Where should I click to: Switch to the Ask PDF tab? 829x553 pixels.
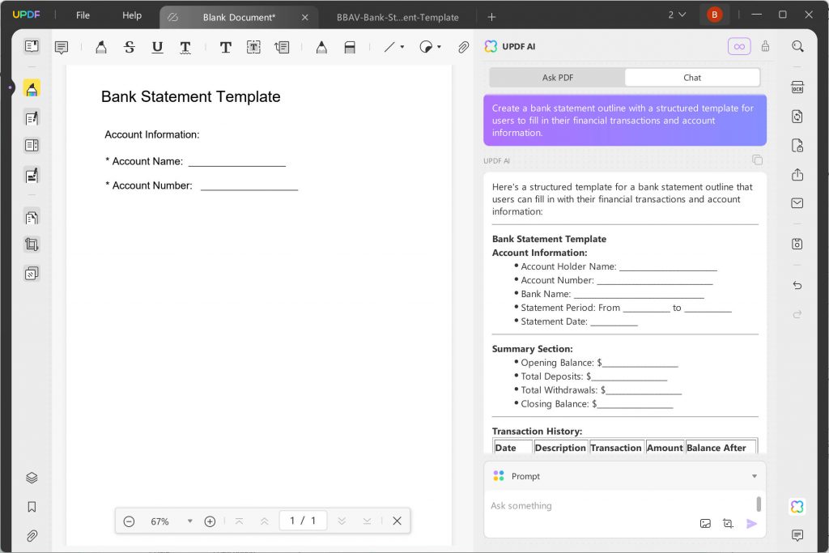tap(556, 77)
